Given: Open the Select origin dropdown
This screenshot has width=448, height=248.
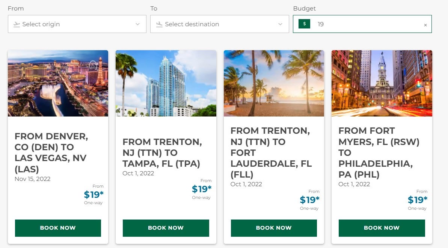Looking at the screenshot, I should (75, 24).
